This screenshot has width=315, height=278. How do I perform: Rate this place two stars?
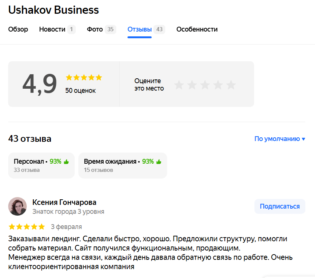pyautogui.click(x=192, y=85)
